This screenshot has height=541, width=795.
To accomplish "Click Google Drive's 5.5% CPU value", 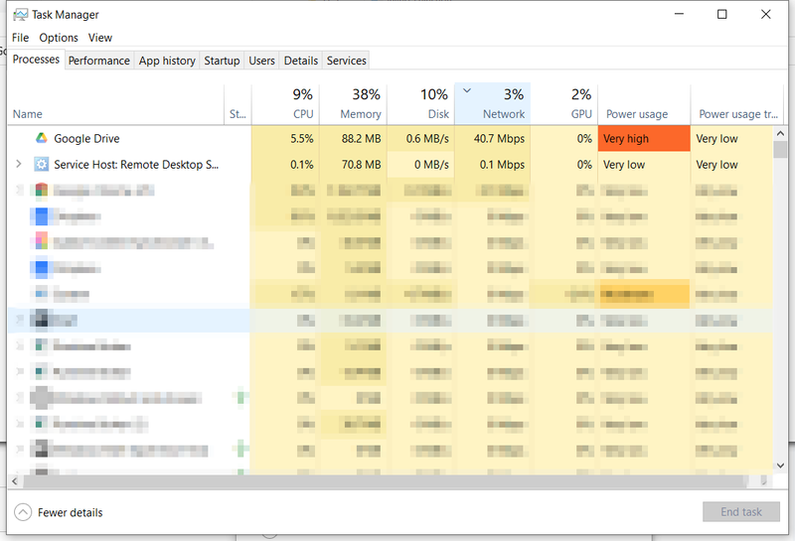I will [302, 138].
